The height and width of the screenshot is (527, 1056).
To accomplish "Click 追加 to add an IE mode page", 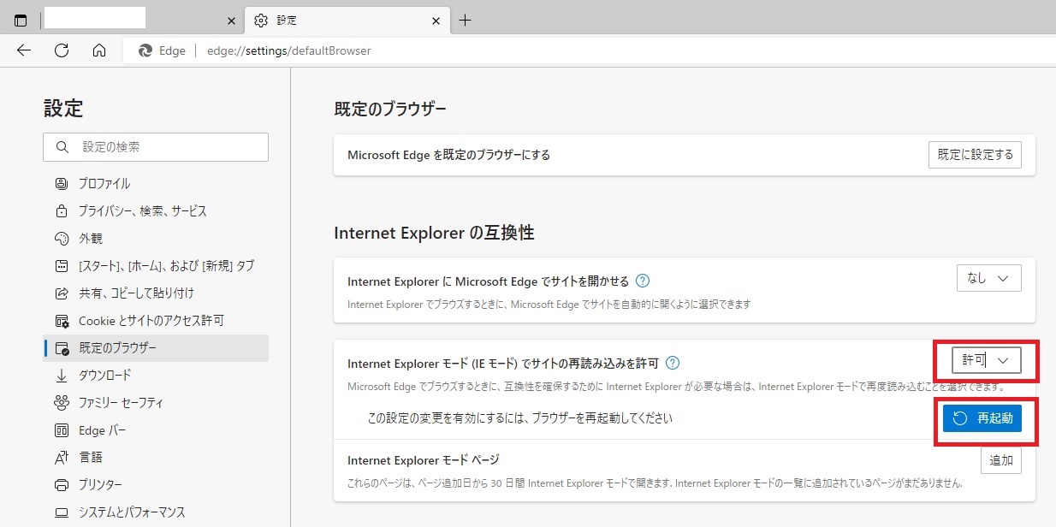I will pyautogui.click(x=1000, y=459).
